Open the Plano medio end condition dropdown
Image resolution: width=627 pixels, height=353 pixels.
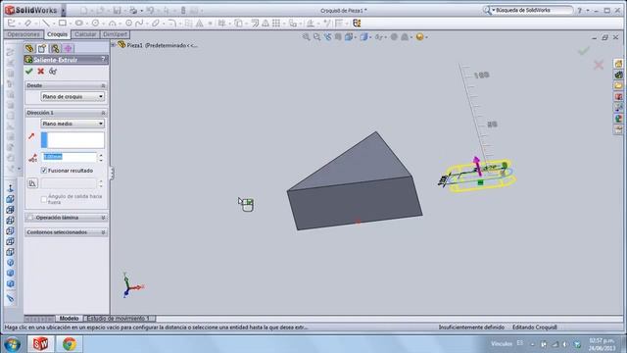pos(72,124)
